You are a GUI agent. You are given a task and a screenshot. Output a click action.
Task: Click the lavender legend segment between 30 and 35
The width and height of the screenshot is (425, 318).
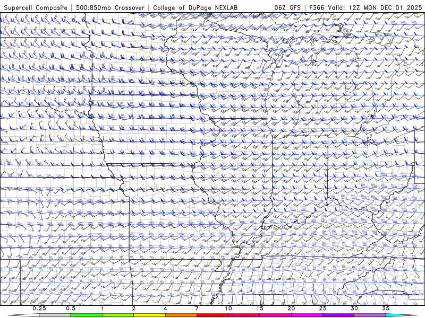370,315
